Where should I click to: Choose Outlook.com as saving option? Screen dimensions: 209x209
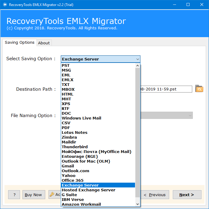pyautogui.click(x=98, y=171)
